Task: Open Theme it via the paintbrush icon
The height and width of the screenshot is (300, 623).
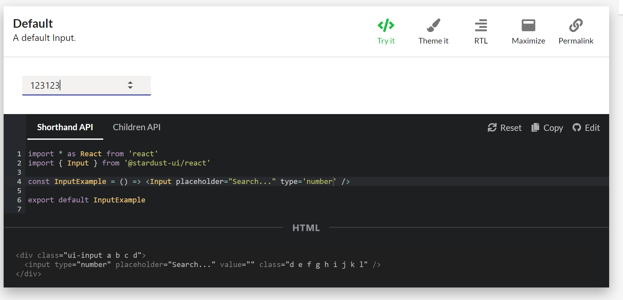Action: coord(433,25)
